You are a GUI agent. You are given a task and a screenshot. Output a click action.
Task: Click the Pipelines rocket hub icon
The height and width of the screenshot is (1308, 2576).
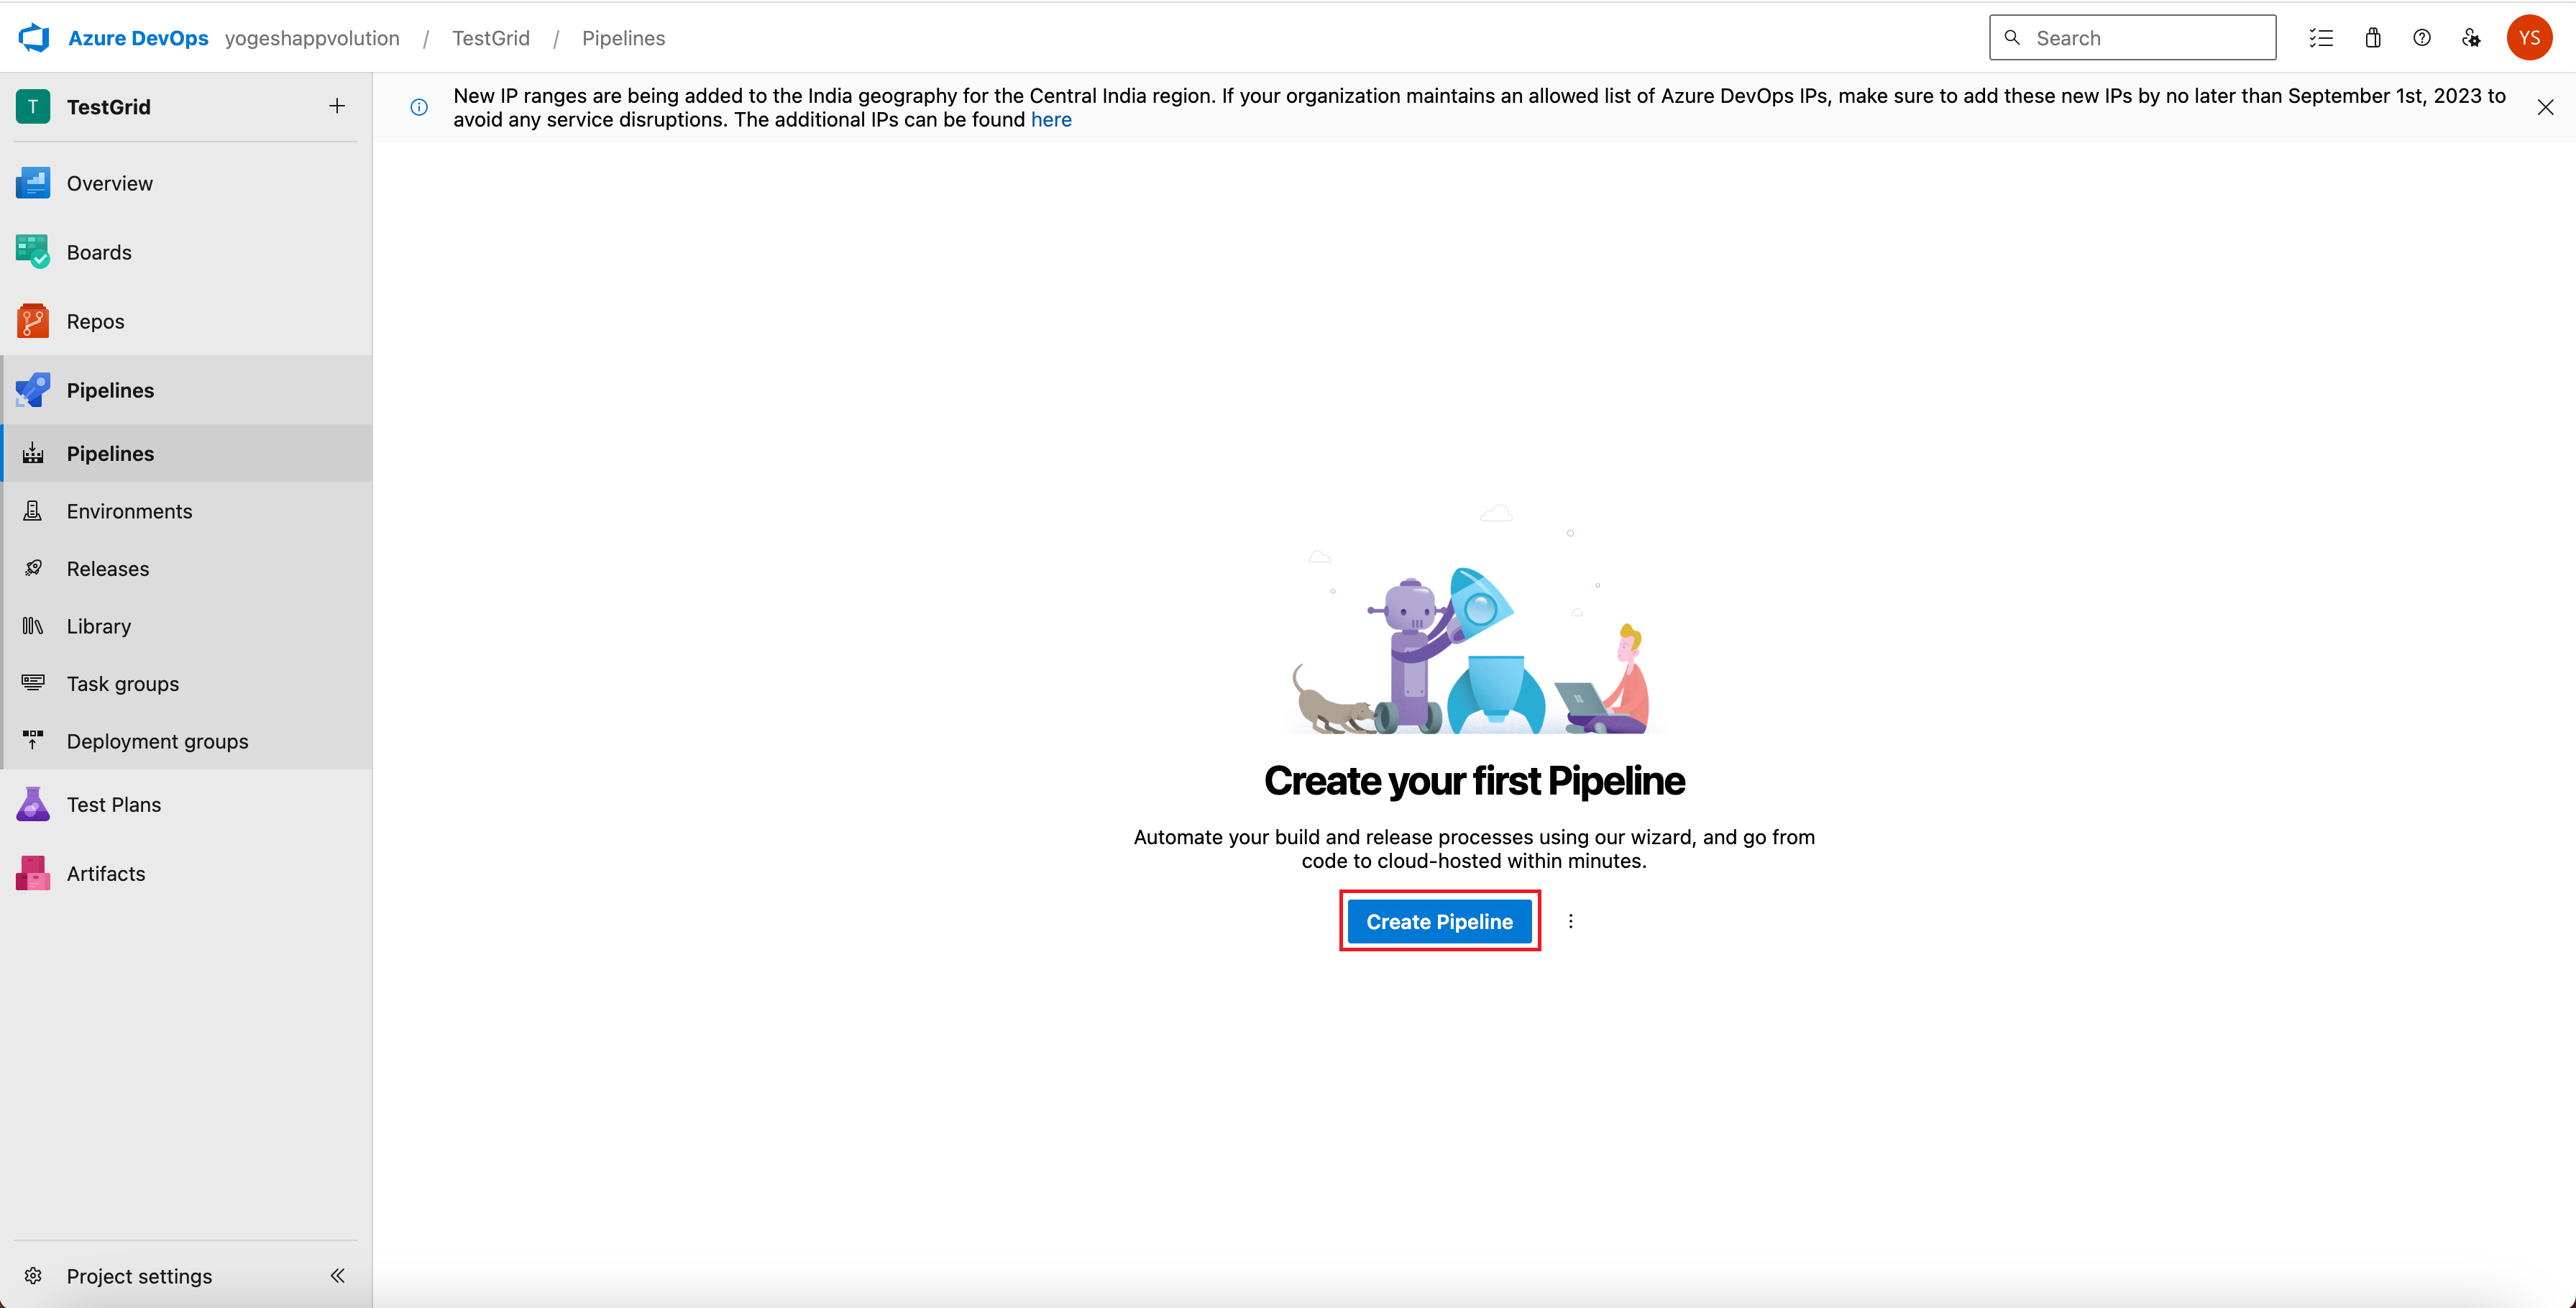pyautogui.click(x=33, y=390)
